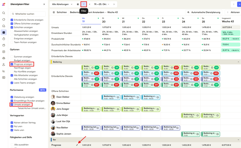The width and height of the screenshot is (241, 148).
Task: Enable Abwesenheiten anzeigen checkbox
Action: pyautogui.click(x=12, y=31)
